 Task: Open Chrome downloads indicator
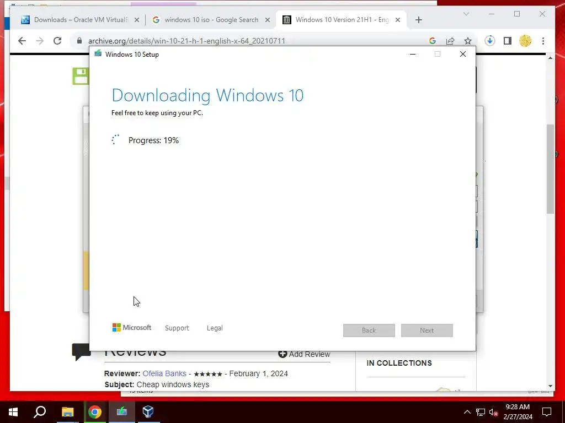(x=490, y=40)
